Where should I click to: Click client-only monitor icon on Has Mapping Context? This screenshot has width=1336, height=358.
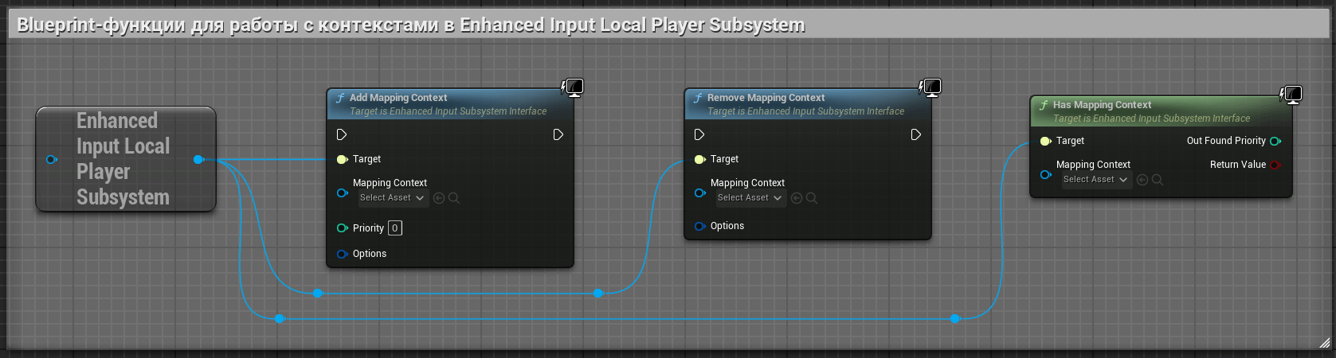coord(1291,95)
